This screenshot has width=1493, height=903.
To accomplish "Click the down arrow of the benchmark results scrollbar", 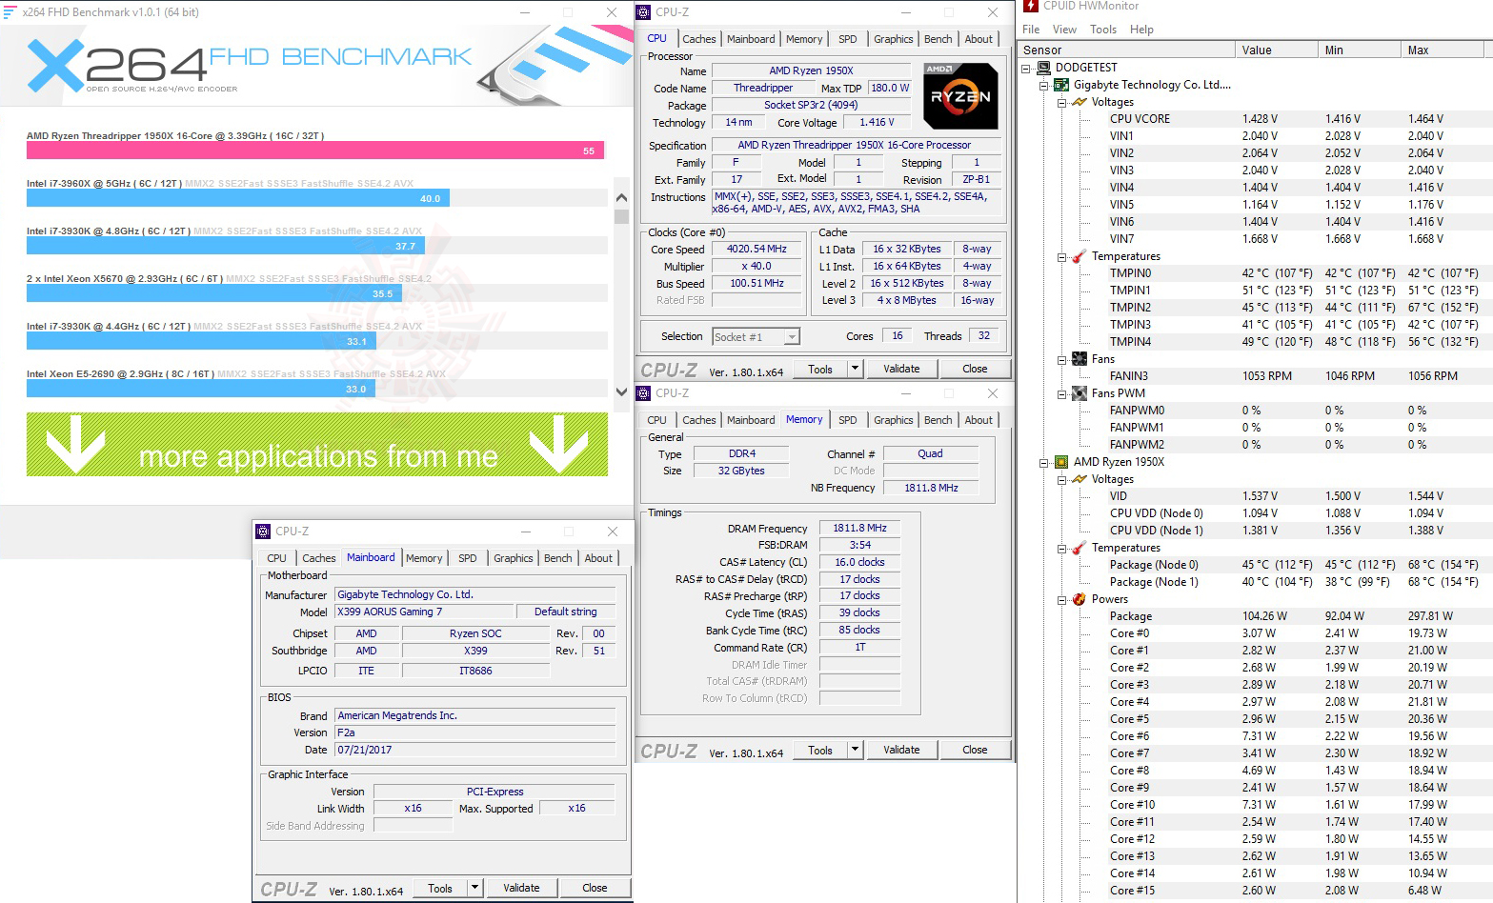I will point(621,391).
